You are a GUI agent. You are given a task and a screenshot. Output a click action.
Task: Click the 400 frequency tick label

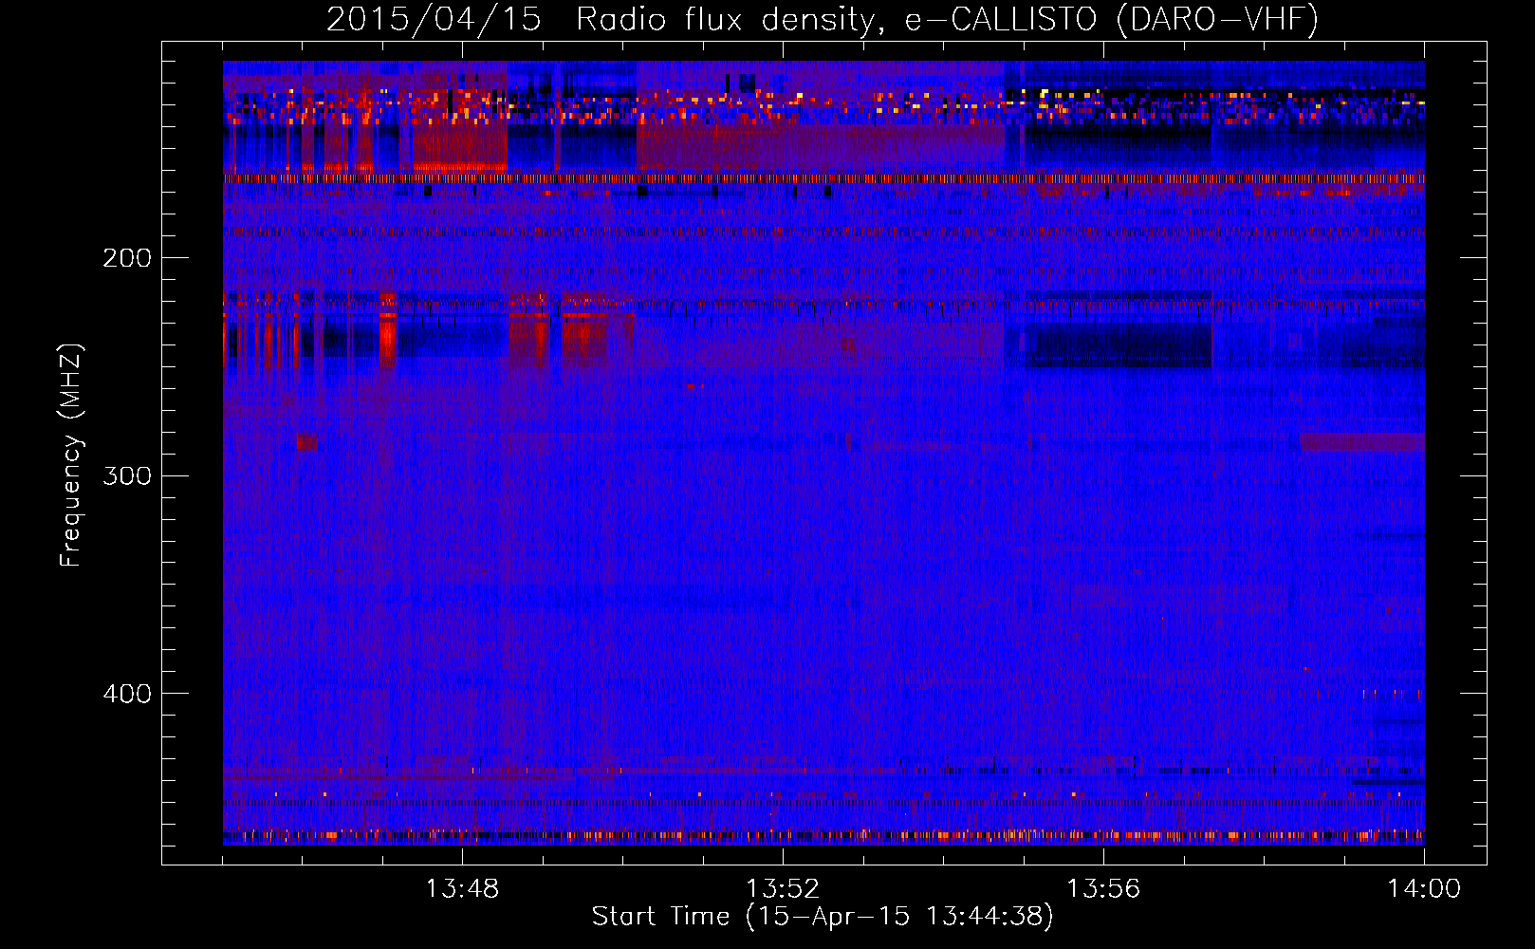[127, 694]
